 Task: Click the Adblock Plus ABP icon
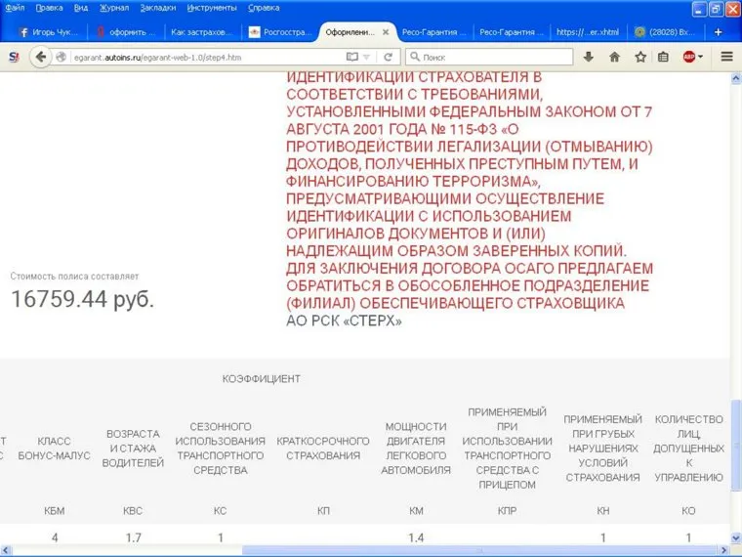pyautogui.click(x=689, y=57)
